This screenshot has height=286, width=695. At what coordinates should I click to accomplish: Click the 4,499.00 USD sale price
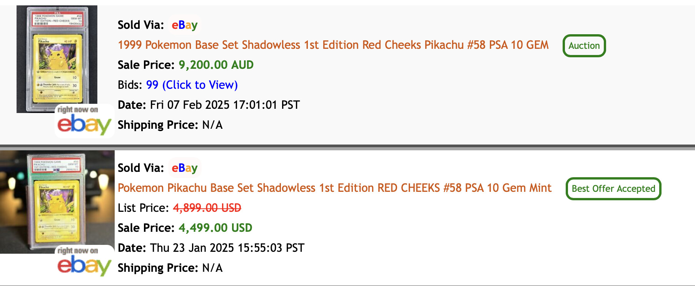[x=215, y=228]
